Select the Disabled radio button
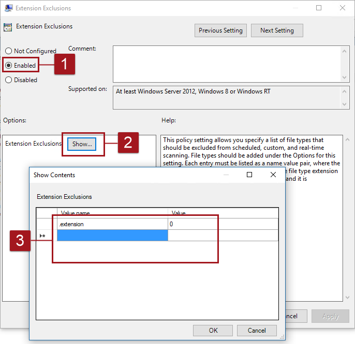Screen dimensions: 355x344 tap(8, 80)
